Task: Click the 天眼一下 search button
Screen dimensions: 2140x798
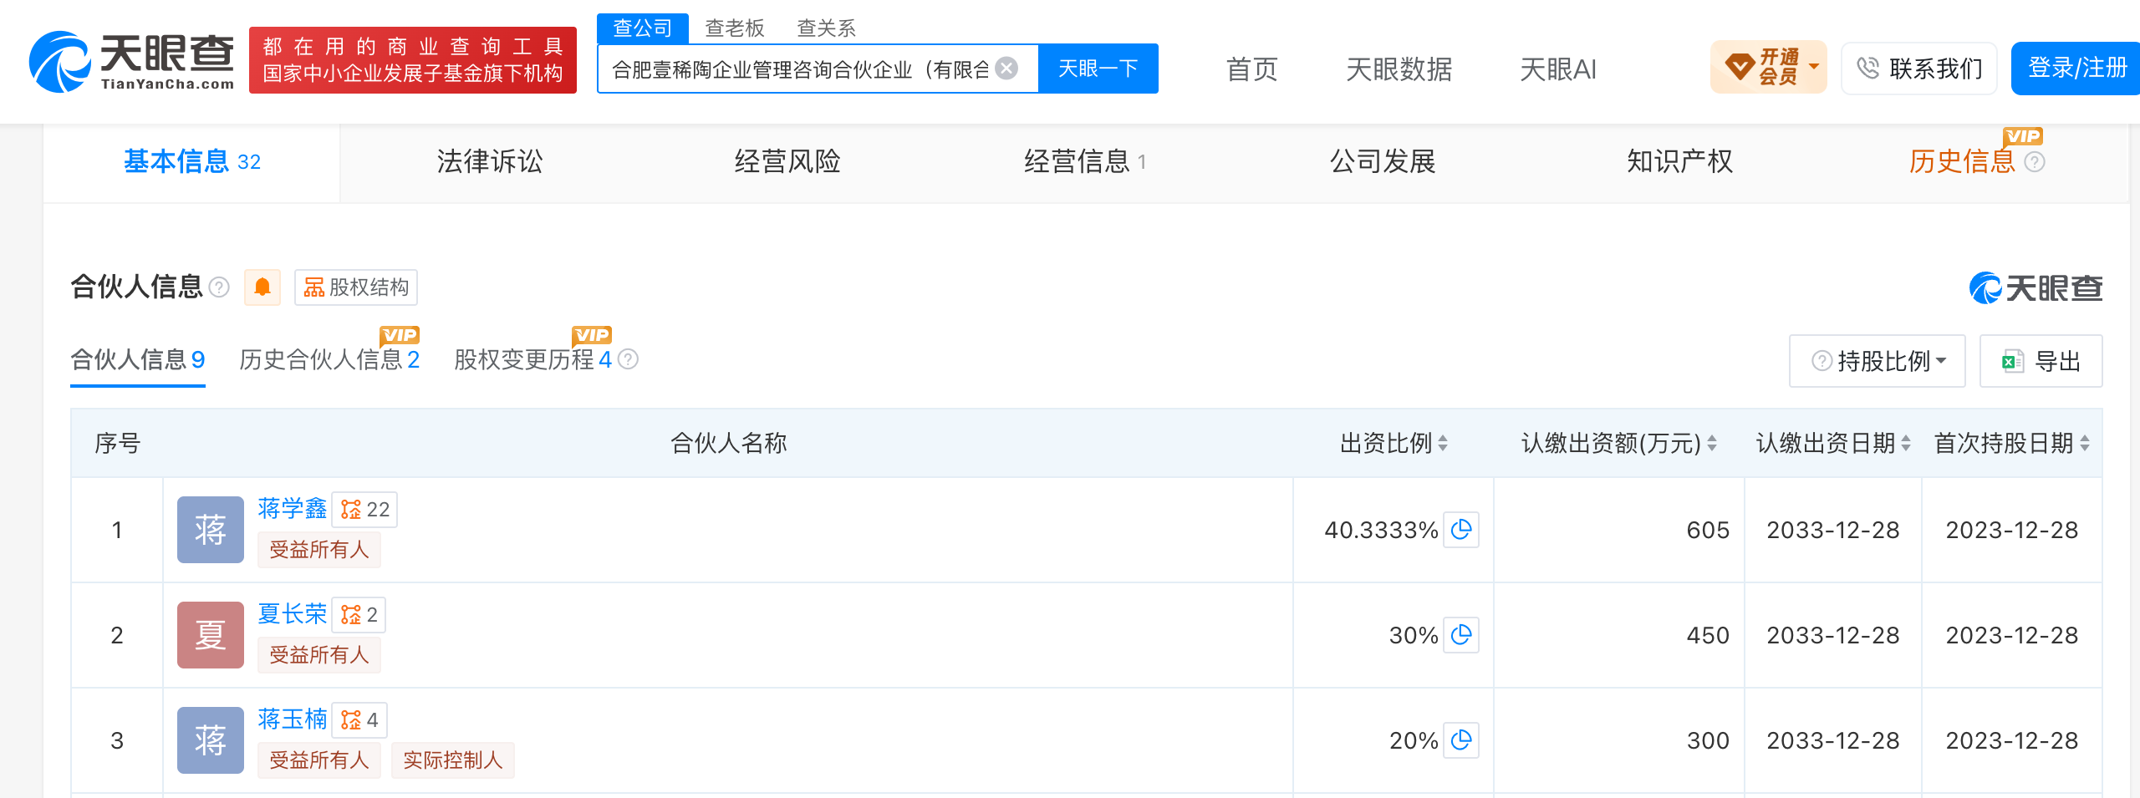Action: pyautogui.click(x=1098, y=69)
